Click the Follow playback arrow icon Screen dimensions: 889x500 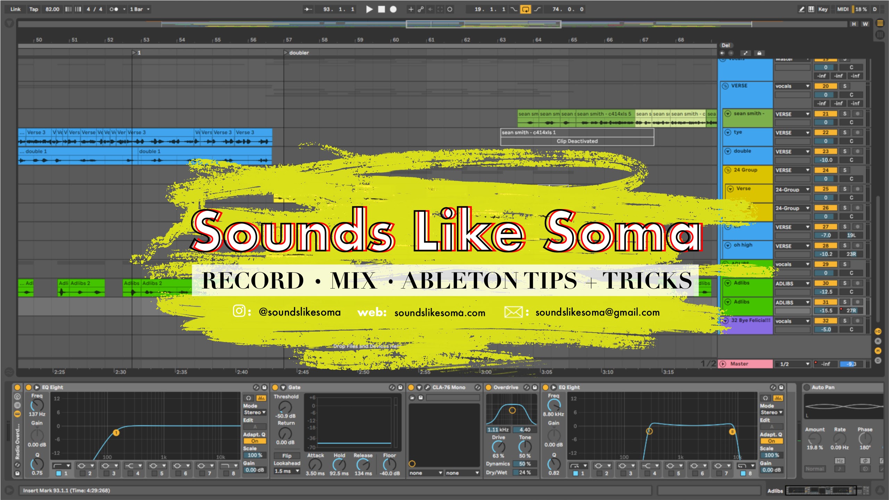coord(308,9)
